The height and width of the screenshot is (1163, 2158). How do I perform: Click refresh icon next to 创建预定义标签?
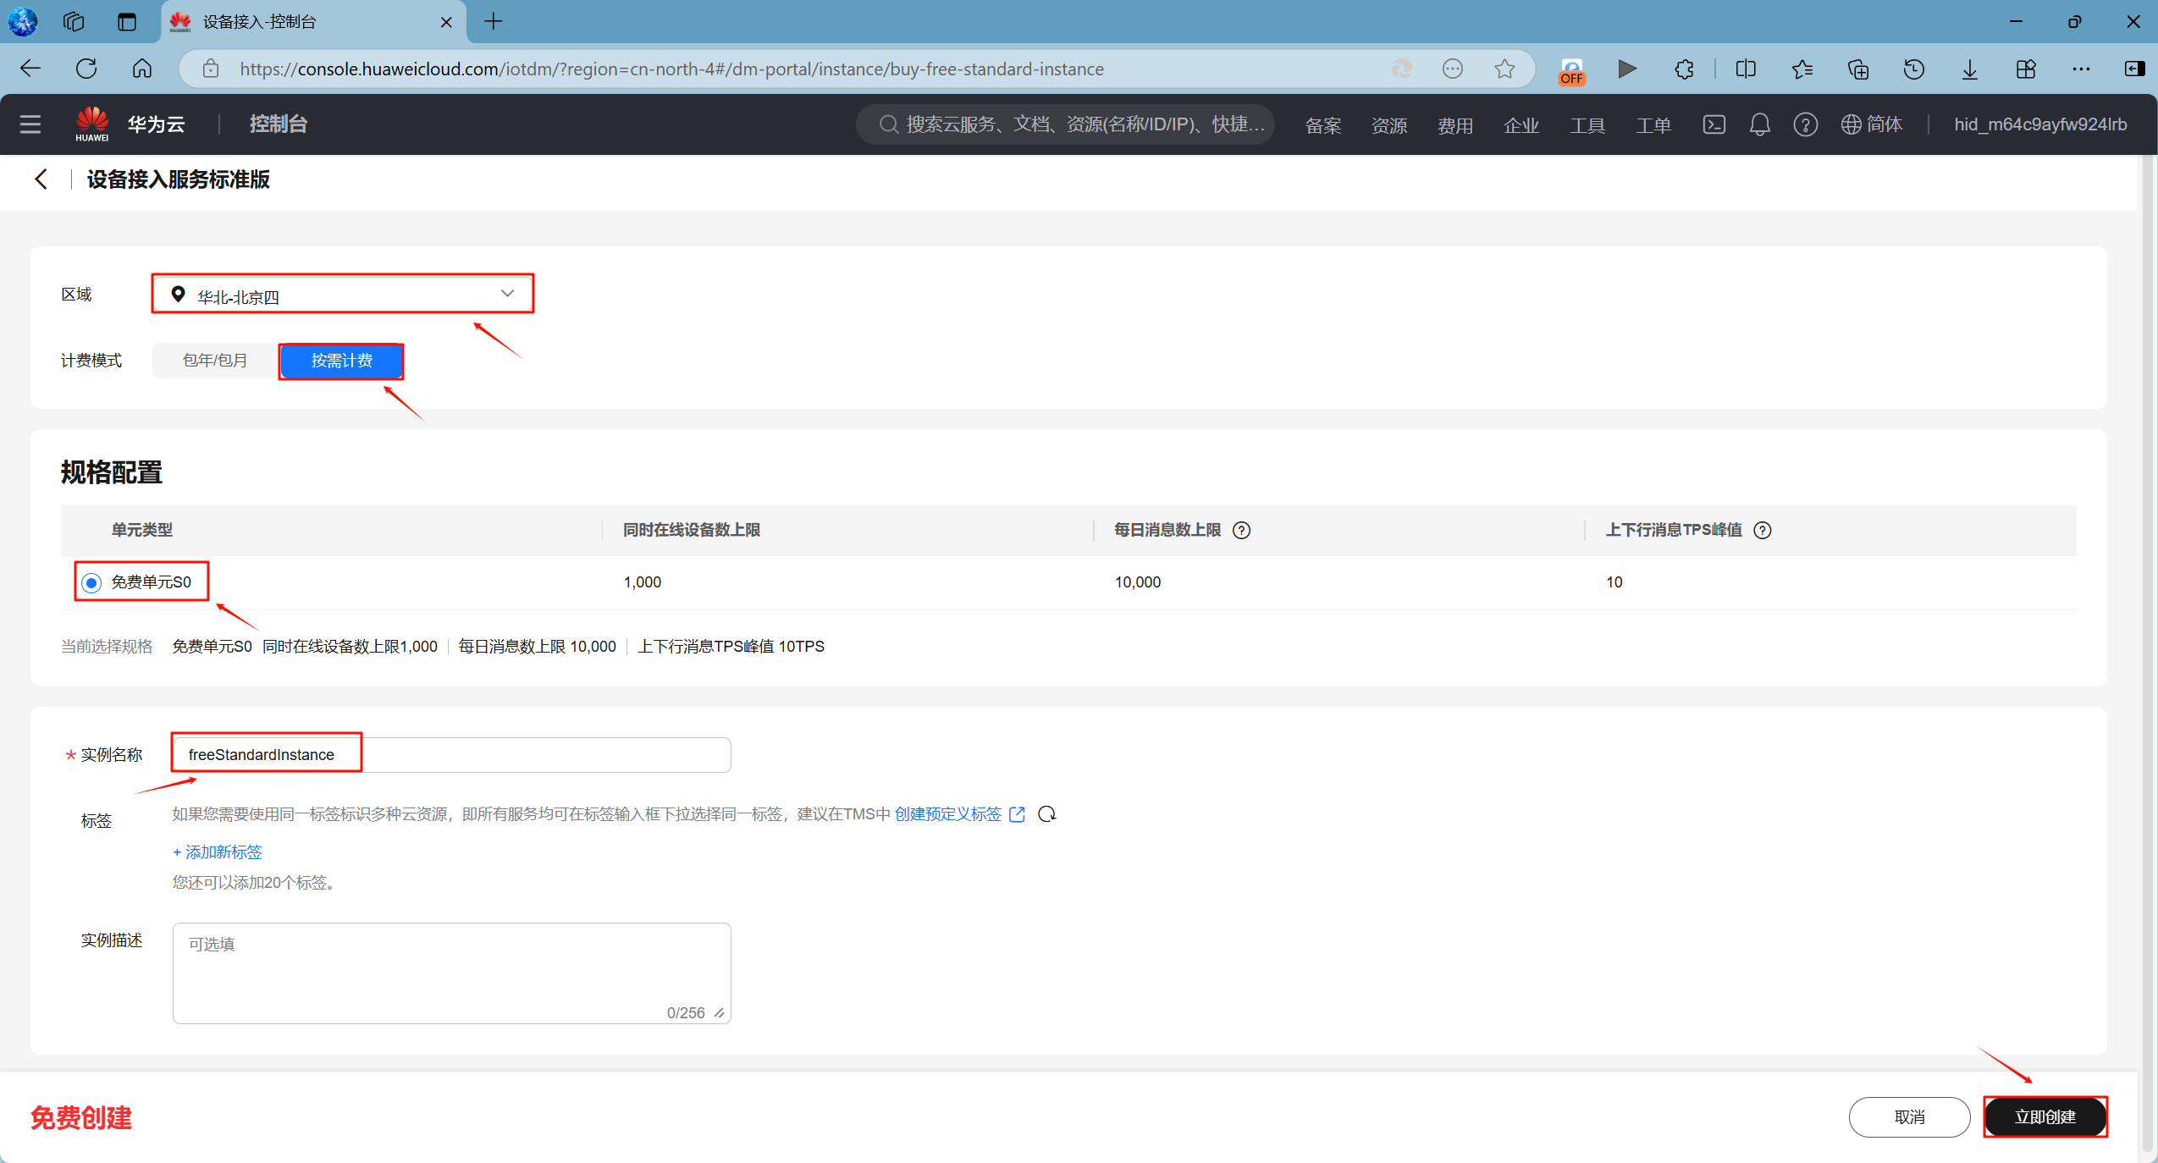point(1047,814)
